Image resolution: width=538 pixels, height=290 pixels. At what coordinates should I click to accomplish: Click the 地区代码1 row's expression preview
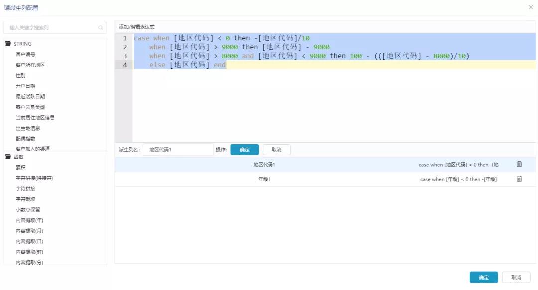point(458,165)
